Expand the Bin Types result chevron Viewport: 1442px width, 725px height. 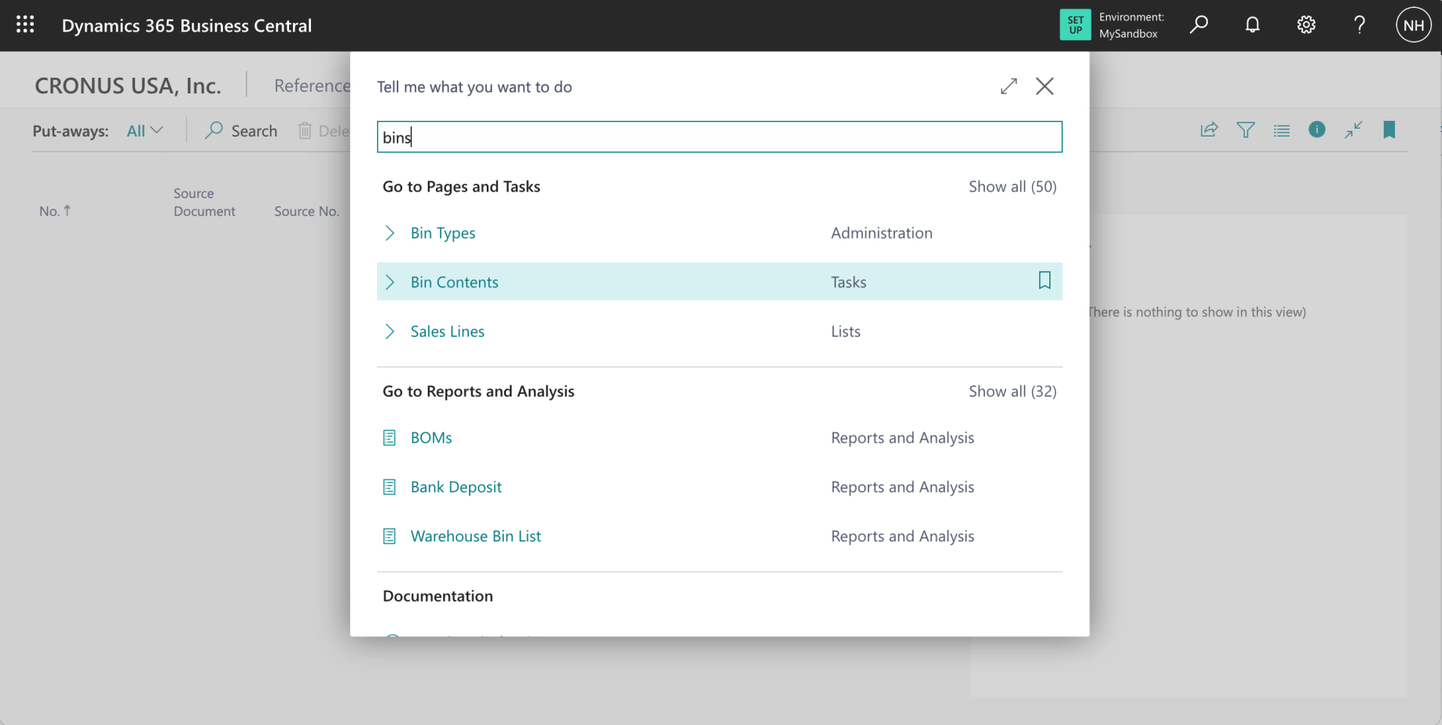390,233
